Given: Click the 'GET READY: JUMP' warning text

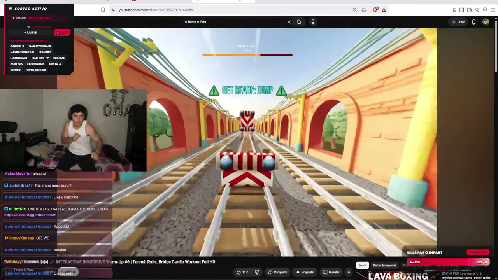Looking at the screenshot, I should 247,91.
